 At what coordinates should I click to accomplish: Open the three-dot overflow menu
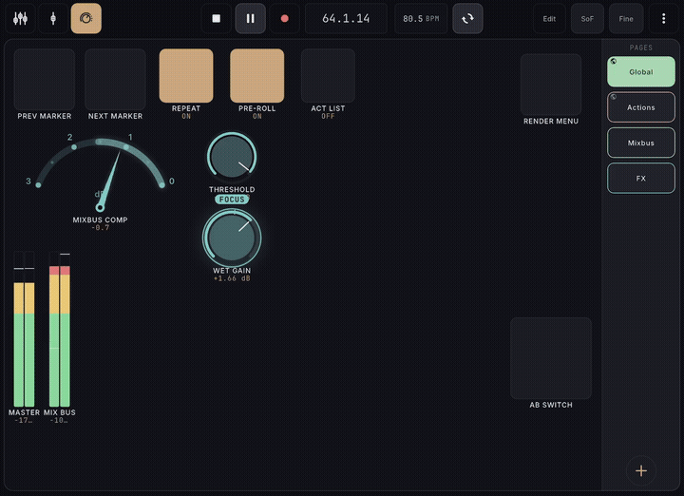point(663,18)
